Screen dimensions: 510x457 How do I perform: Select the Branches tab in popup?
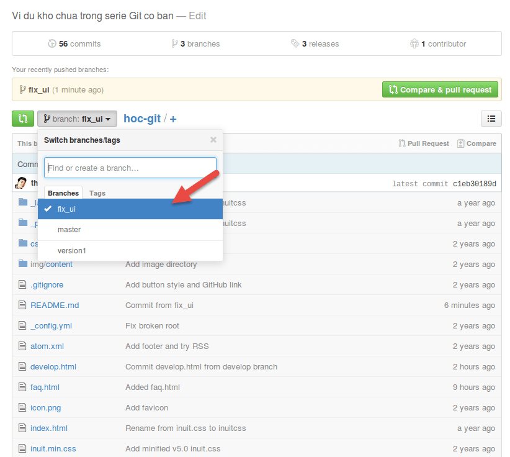tap(63, 193)
